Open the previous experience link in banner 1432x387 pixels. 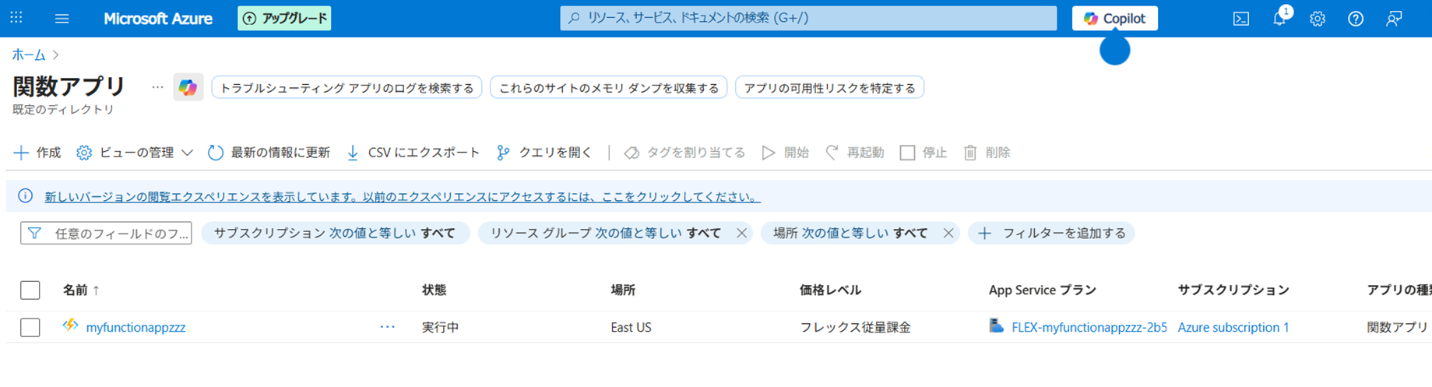click(x=403, y=197)
